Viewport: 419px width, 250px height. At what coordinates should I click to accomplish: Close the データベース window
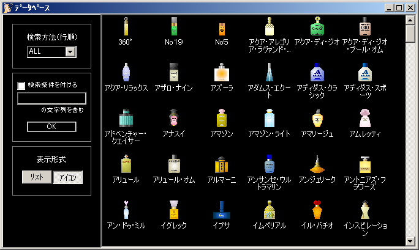point(410,8)
